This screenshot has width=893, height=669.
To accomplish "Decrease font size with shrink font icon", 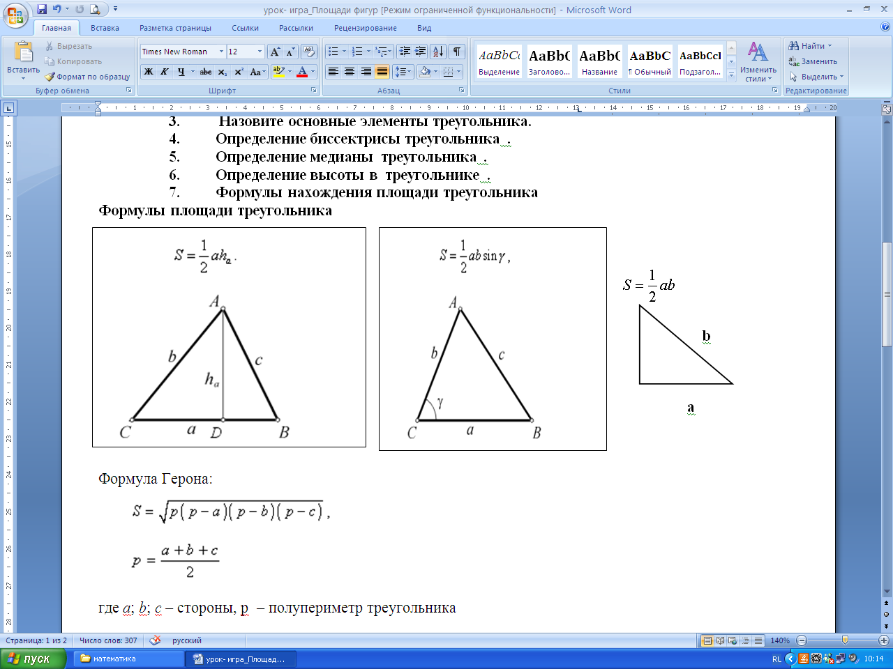I will point(290,52).
